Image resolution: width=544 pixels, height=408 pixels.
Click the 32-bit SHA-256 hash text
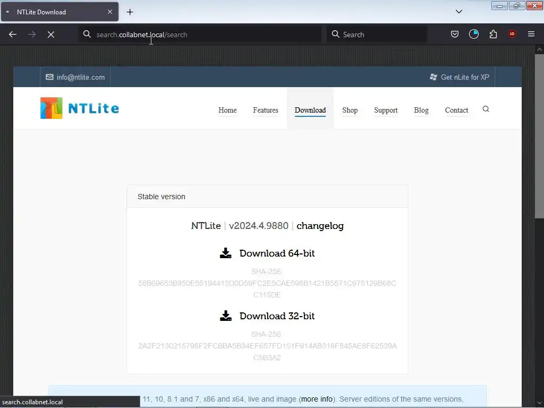[x=267, y=352]
